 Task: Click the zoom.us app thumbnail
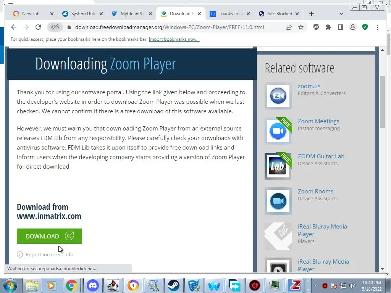[278, 96]
